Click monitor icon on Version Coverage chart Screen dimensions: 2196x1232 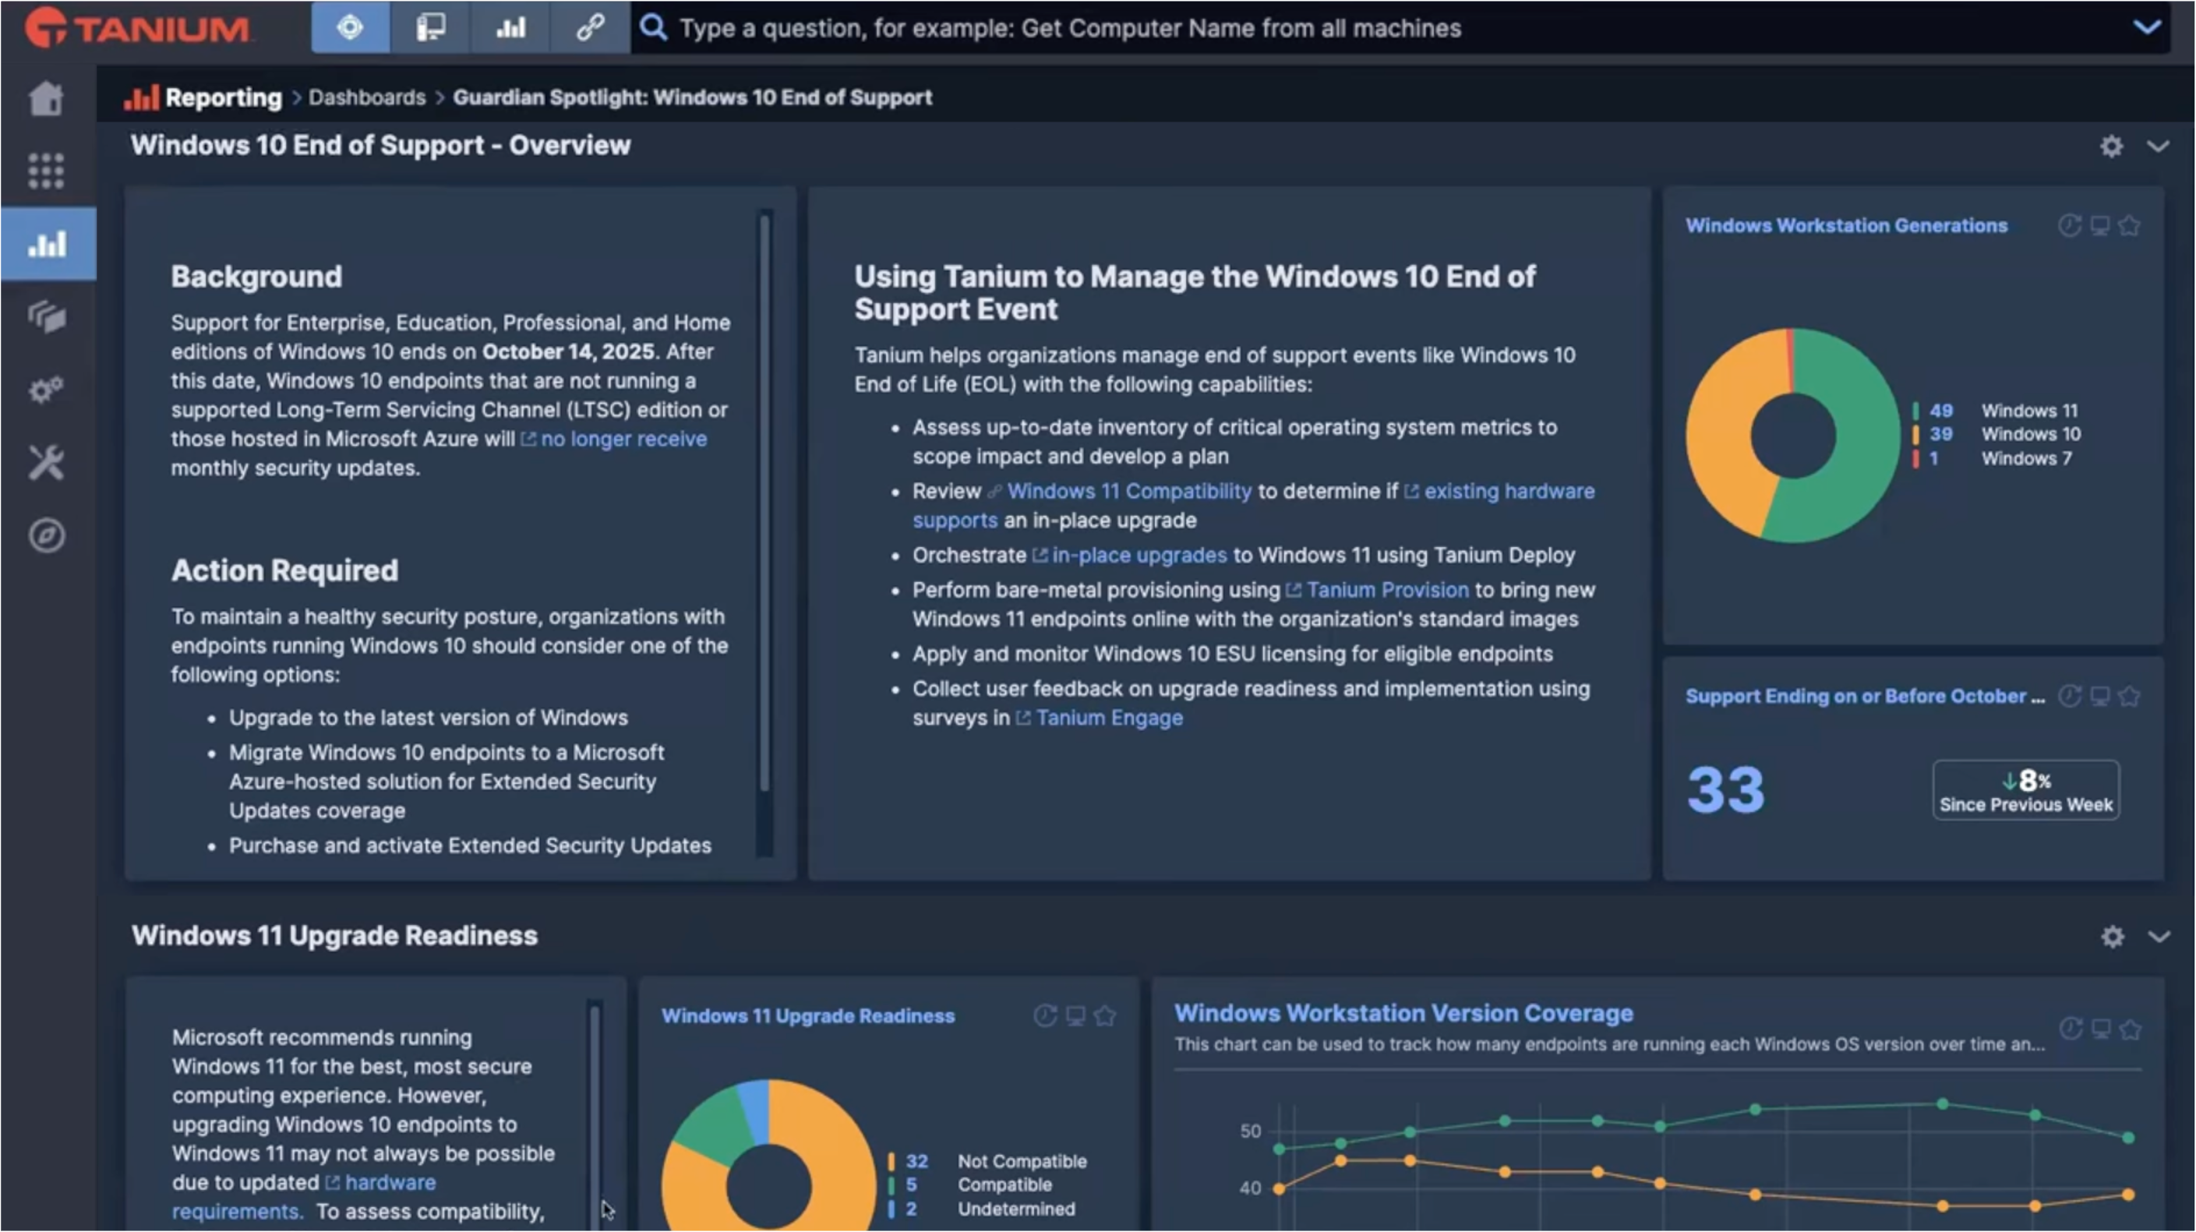[2100, 1030]
